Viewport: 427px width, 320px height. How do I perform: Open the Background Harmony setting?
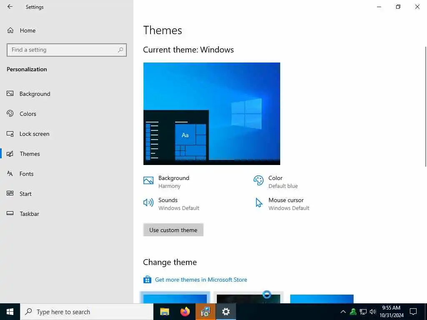pyautogui.click(x=166, y=182)
